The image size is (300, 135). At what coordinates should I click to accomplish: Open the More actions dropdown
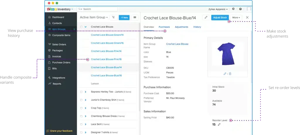pos(236,17)
